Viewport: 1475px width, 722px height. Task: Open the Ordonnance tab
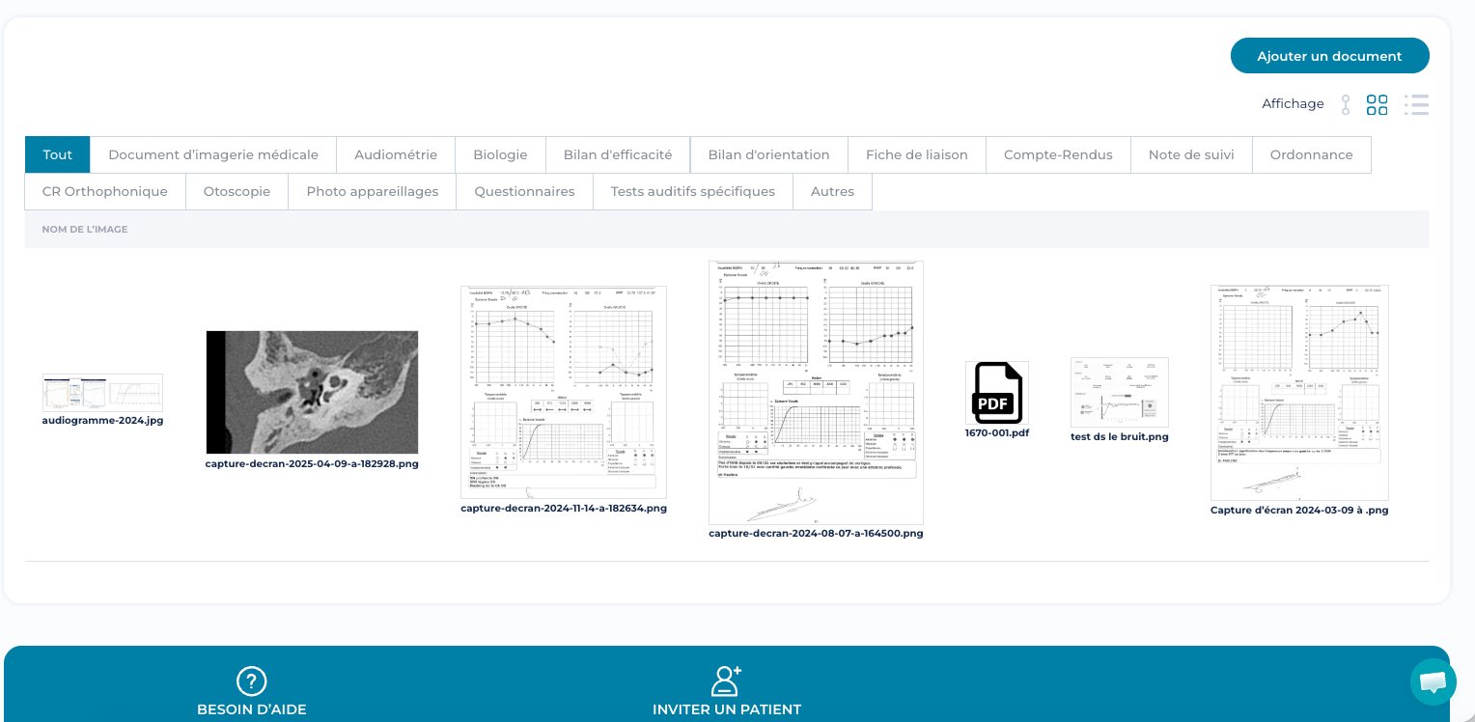click(1312, 154)
